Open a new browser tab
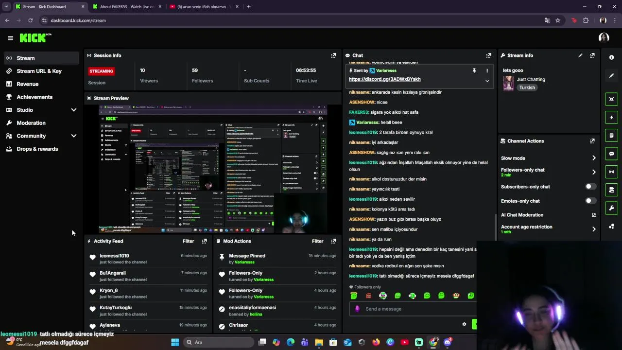The image size is (622, 350). (248, 7)
